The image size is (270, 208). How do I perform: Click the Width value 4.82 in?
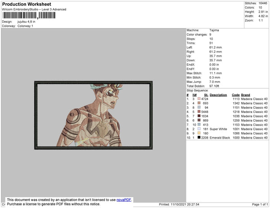pyautogui.click(x=263, y=16)
